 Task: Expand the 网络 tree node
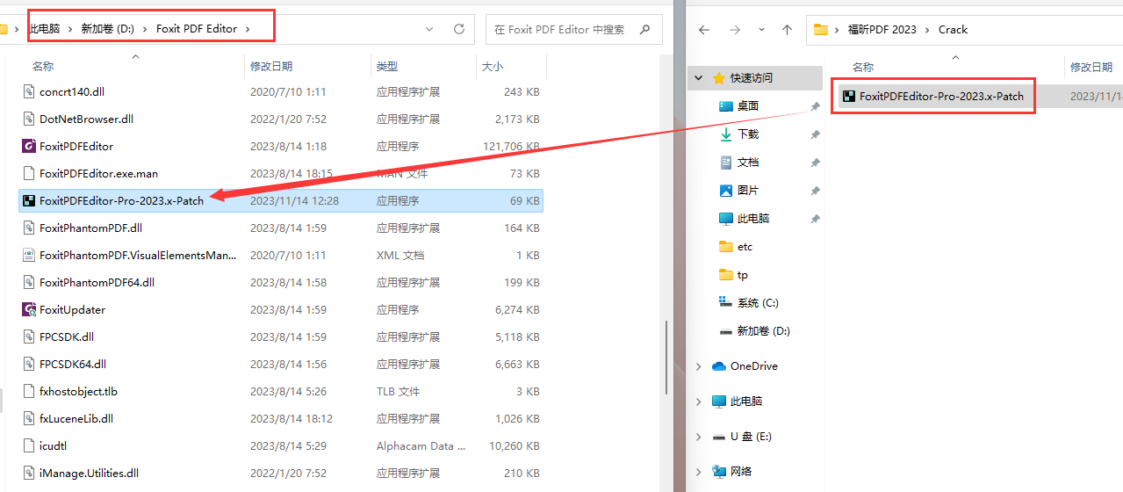point(699,472)
